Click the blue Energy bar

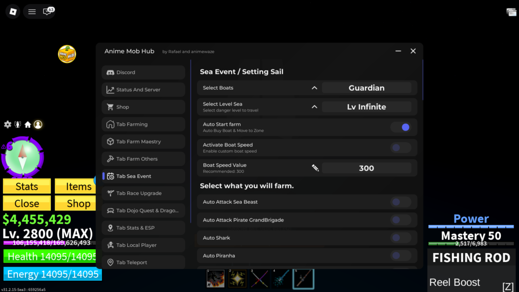(x=53, y=274)
